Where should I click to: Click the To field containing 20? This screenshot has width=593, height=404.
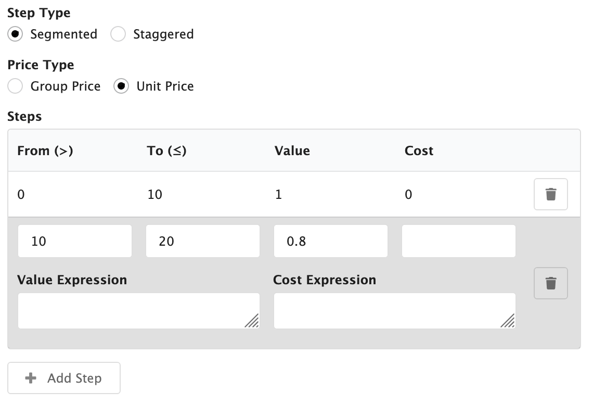(202, 241)
